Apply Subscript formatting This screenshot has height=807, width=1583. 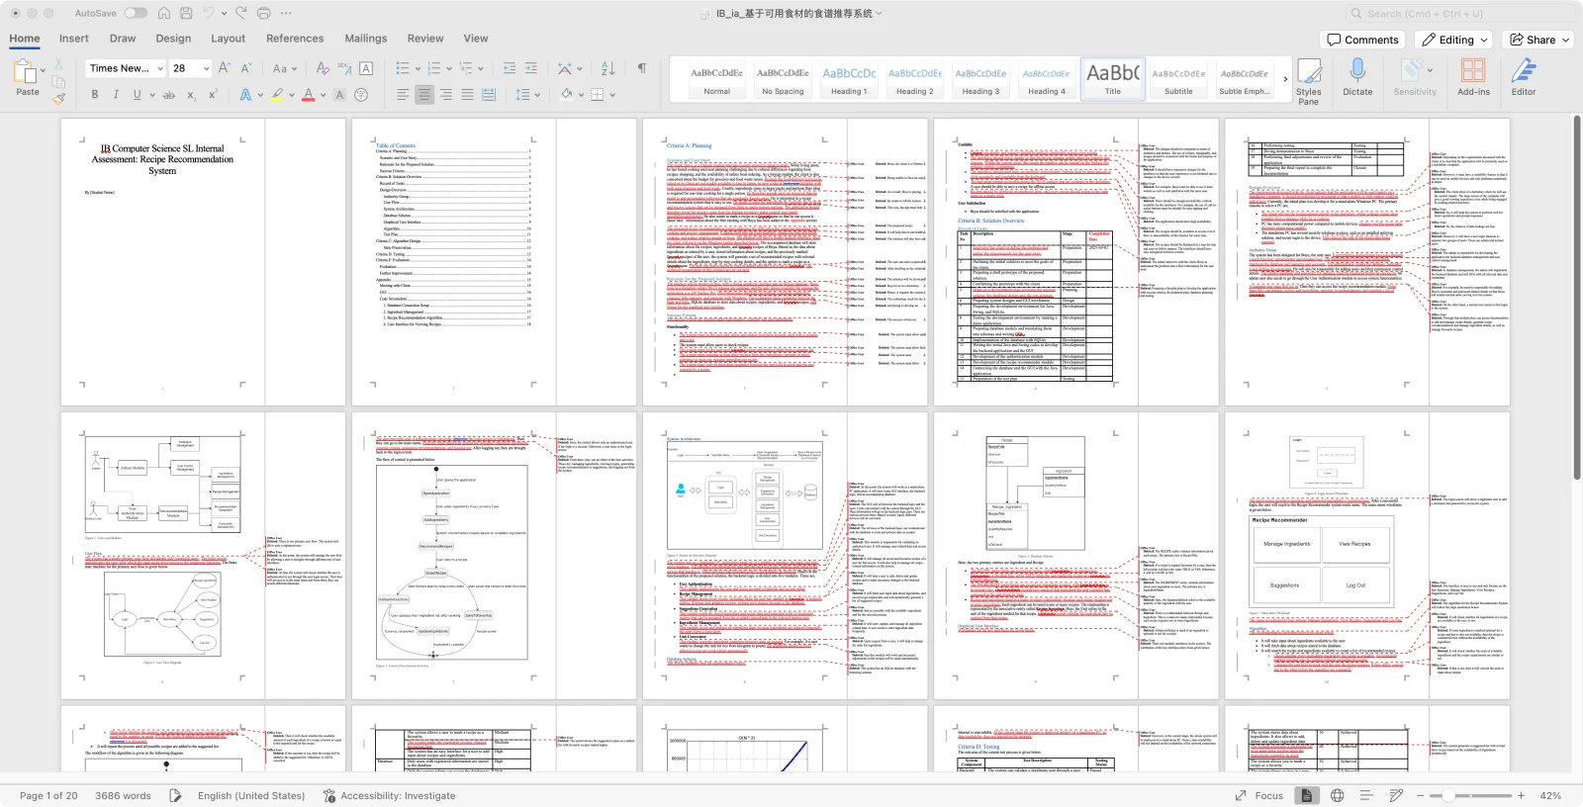tap(192, 95)
